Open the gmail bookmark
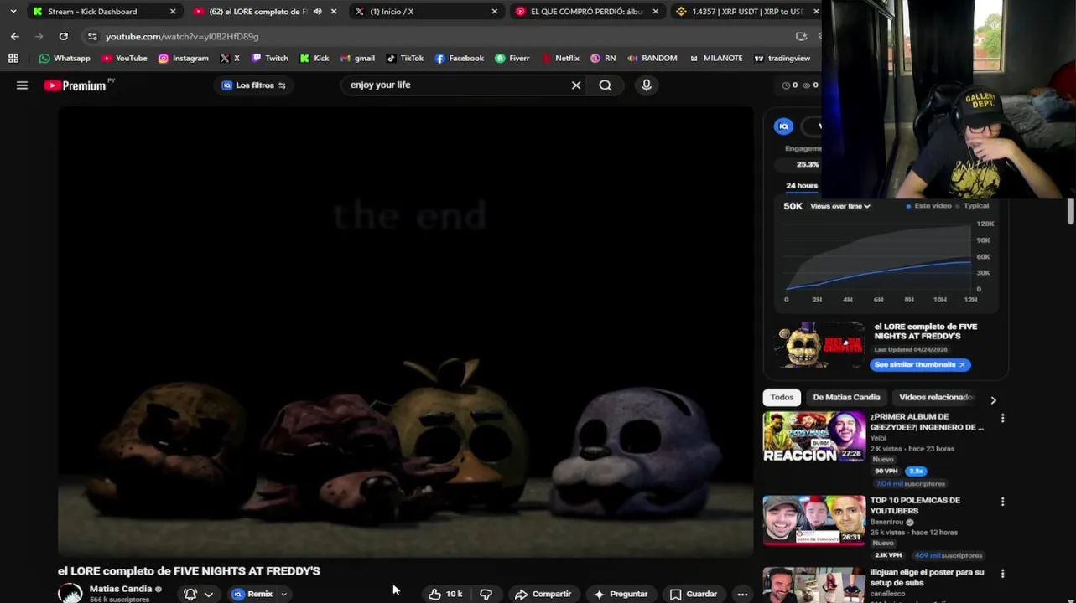Screen dimensions: 1076x603 pyautogui.click(x=358, y=59)
